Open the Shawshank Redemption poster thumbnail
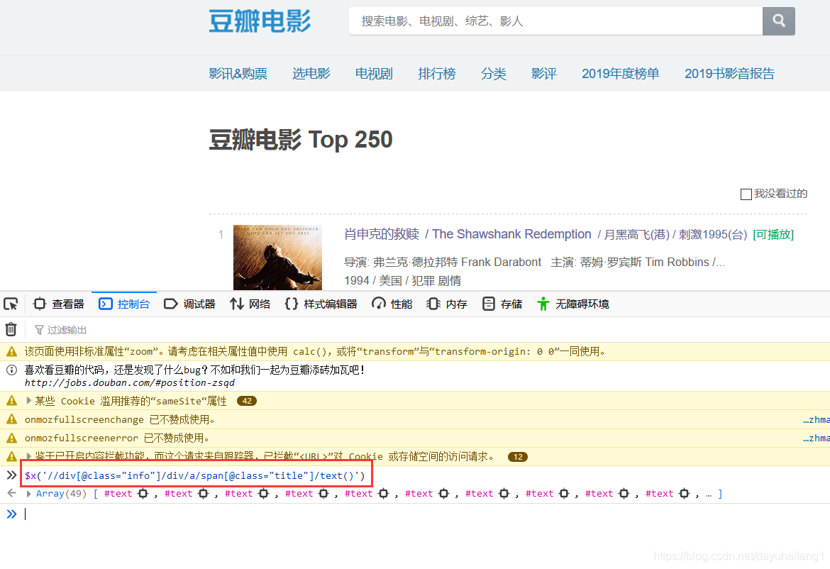Image resolution: width=830 pixels, height=569 pixels. 277,258
